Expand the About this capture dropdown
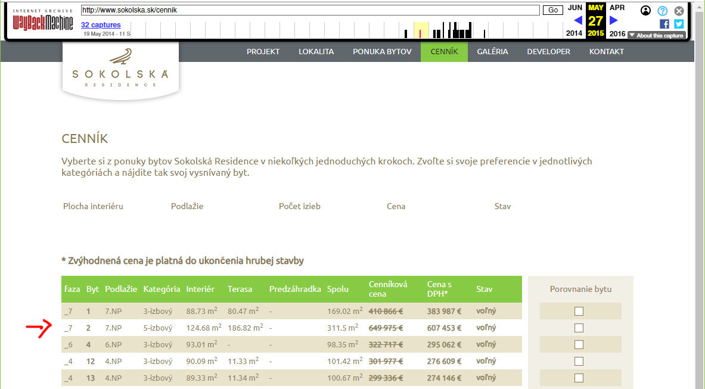The image size is (705, 389). (656, 36)
